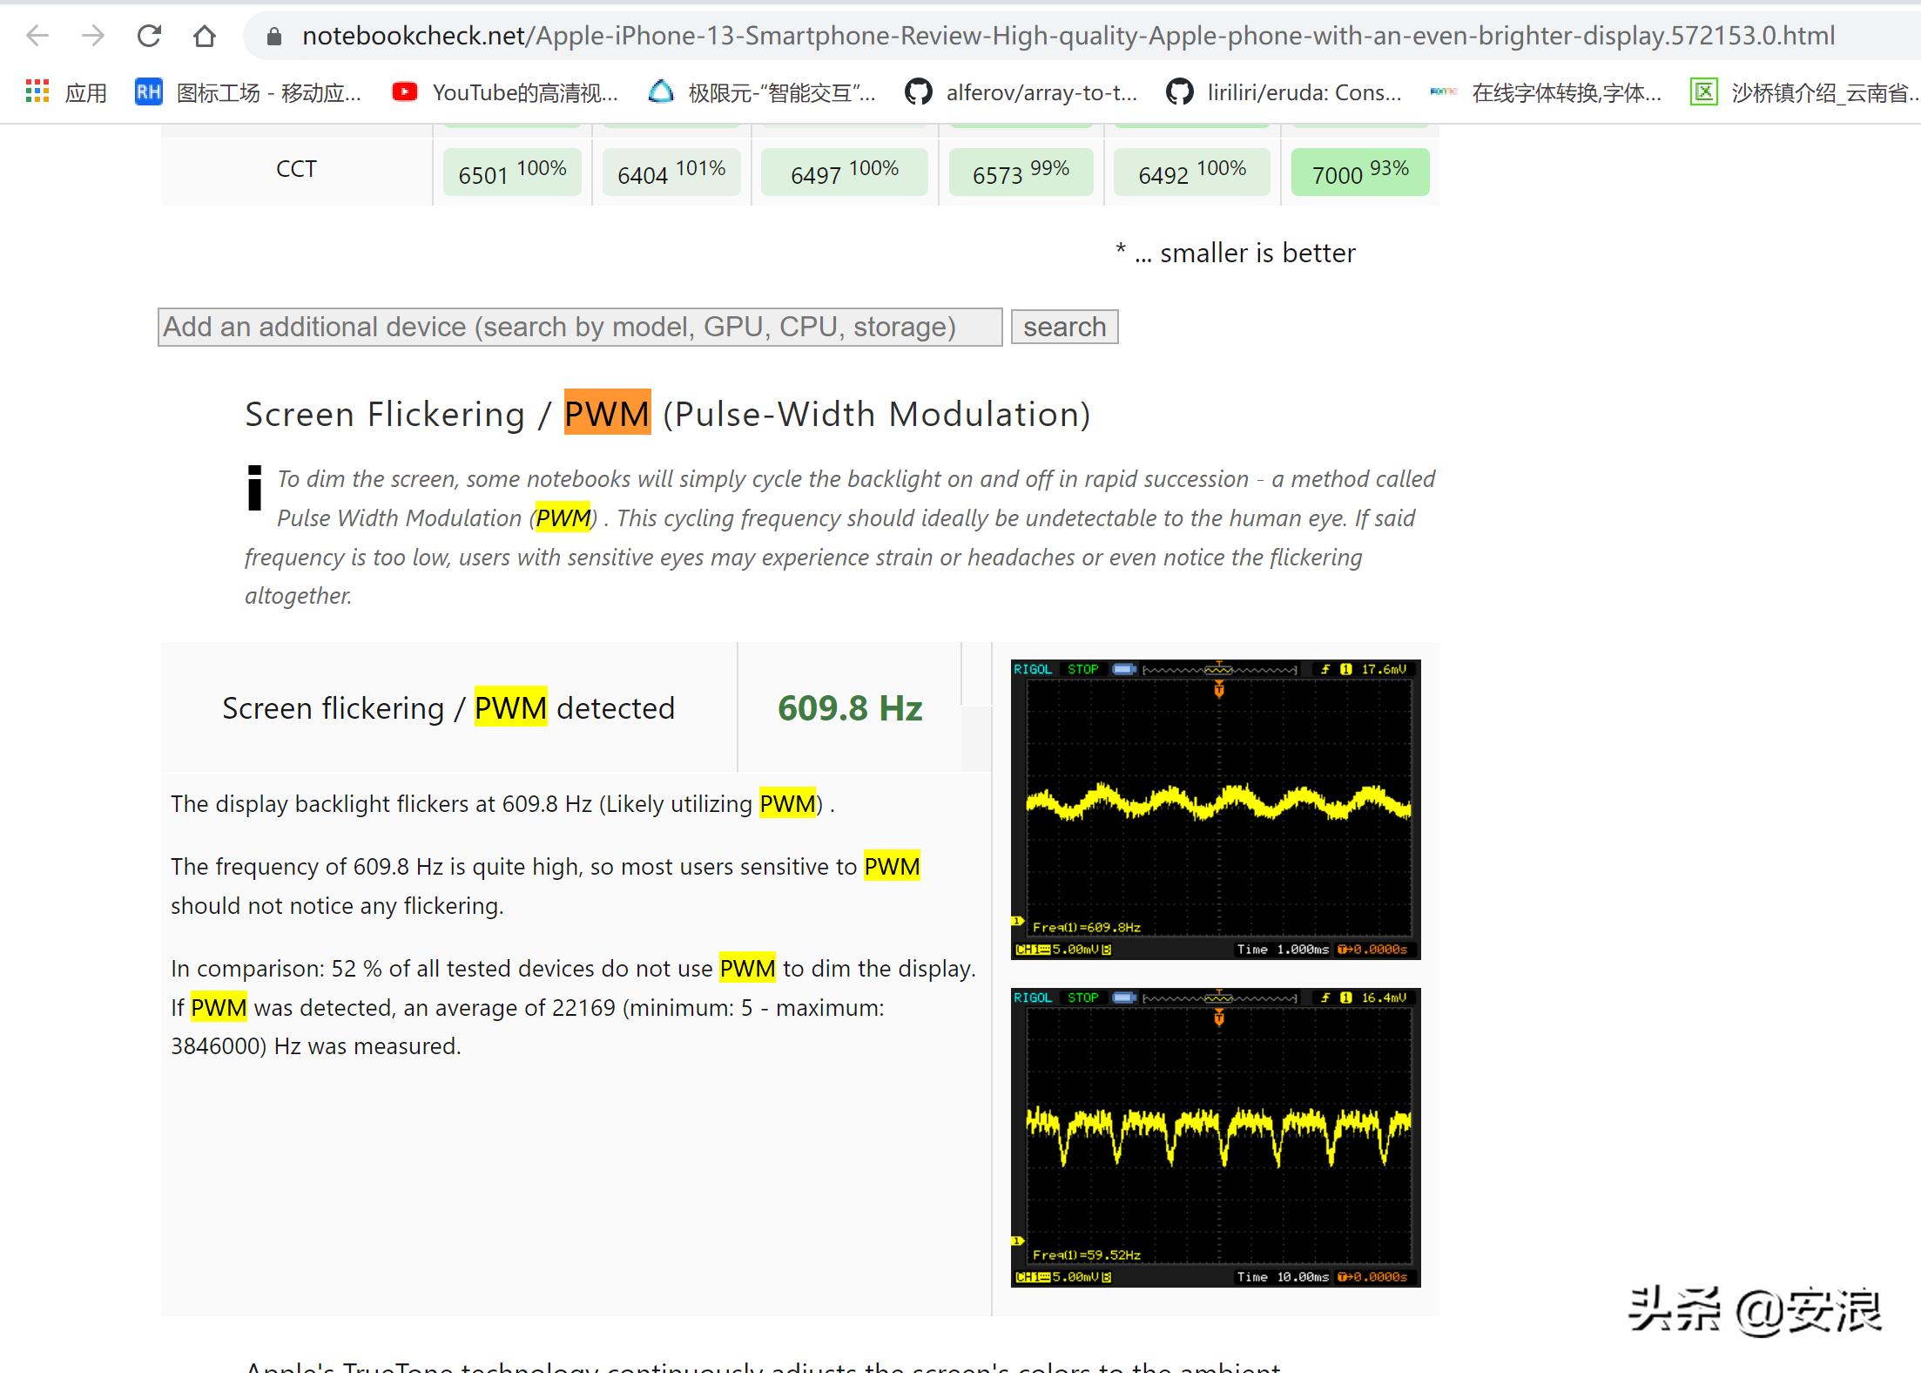Open 沙桥镇介绍 bookmark
Screen dimensions: 1921x1373
pos(1804,92)
